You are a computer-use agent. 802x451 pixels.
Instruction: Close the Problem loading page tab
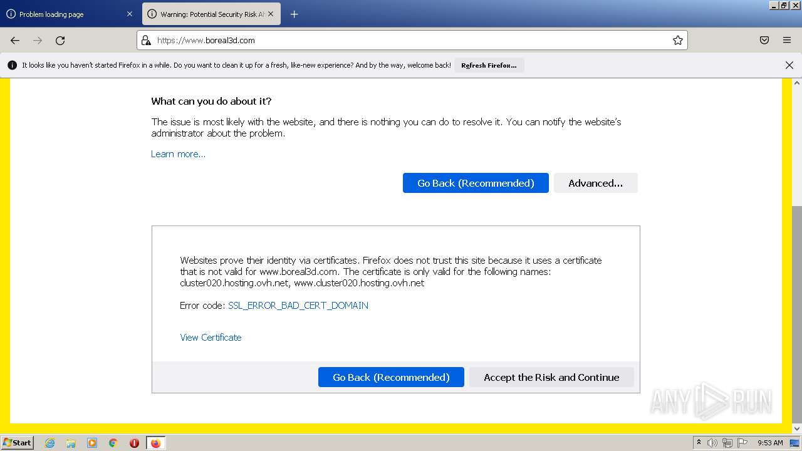[x=130, y=14]
